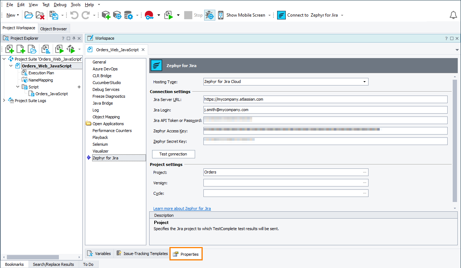
Task: Click the Show Mobile Screen icon
Action: pos(220,15)
